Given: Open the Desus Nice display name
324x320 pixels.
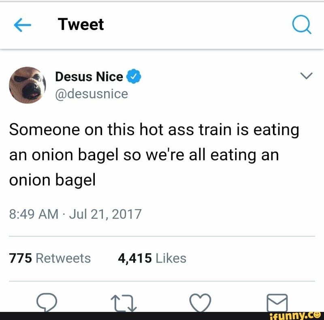Looking at the screenshot, I should tap(89, 76).
